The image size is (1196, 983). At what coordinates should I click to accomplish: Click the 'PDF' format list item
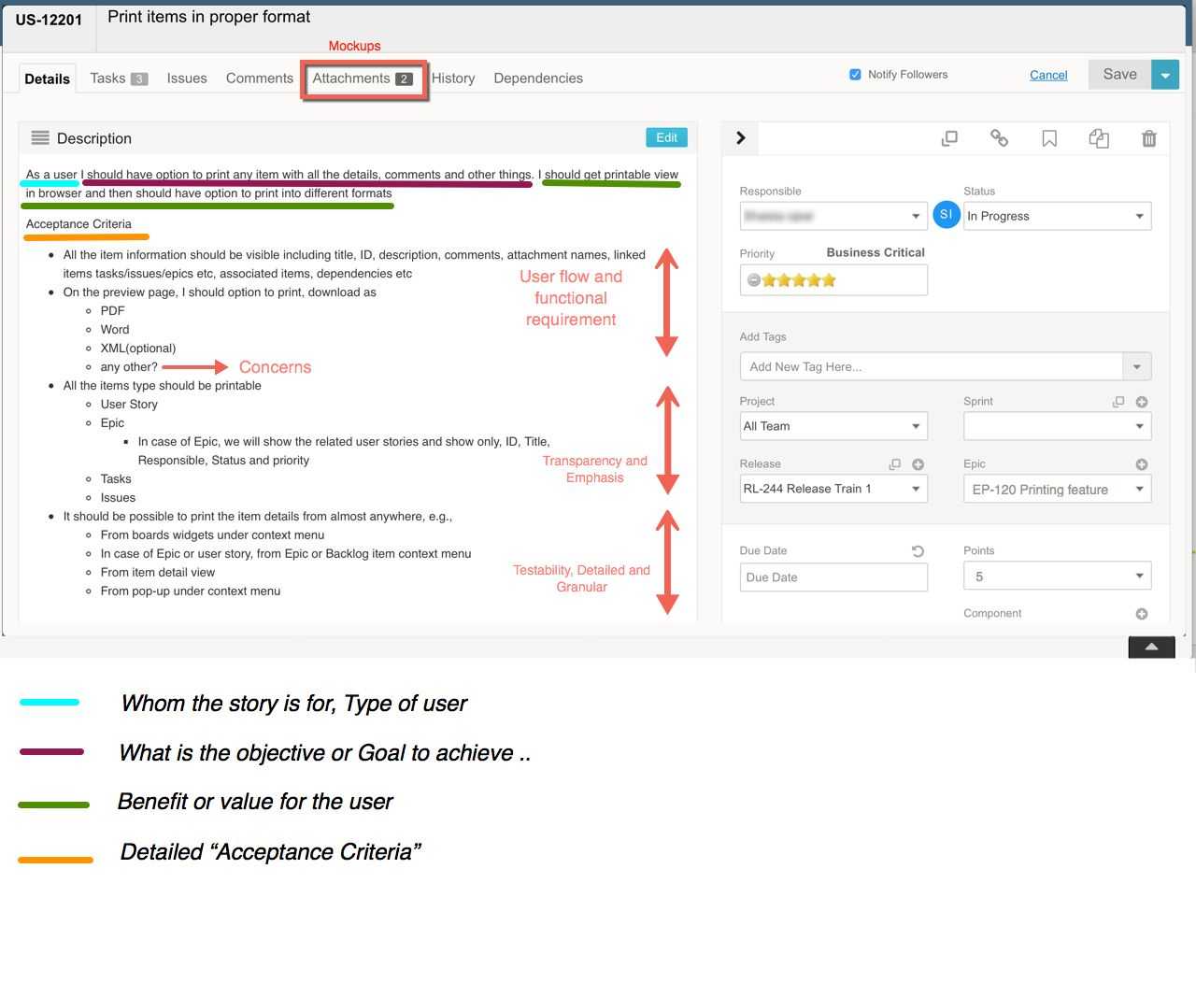(112, 311)
